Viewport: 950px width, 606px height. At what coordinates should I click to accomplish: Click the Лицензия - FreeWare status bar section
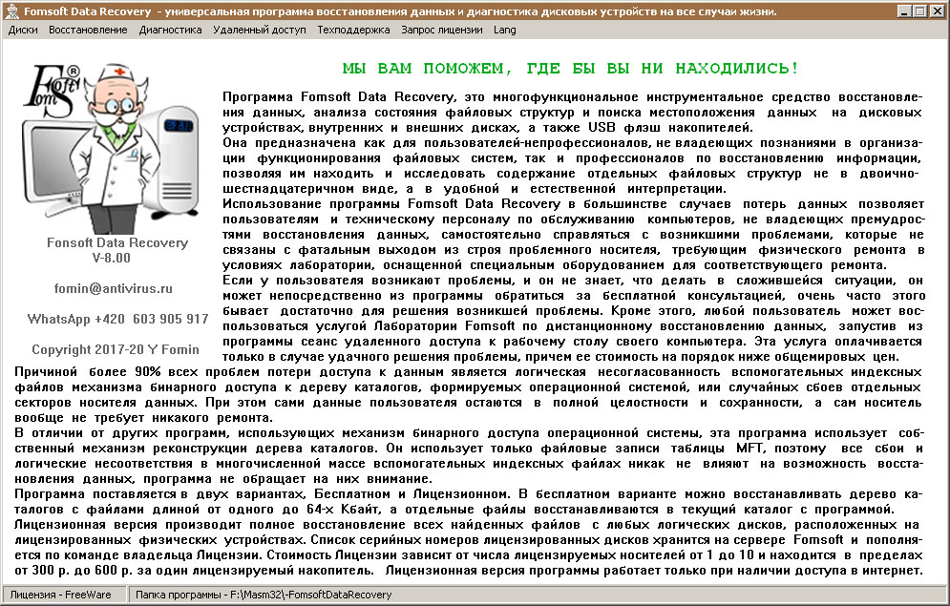pos(62,594)
